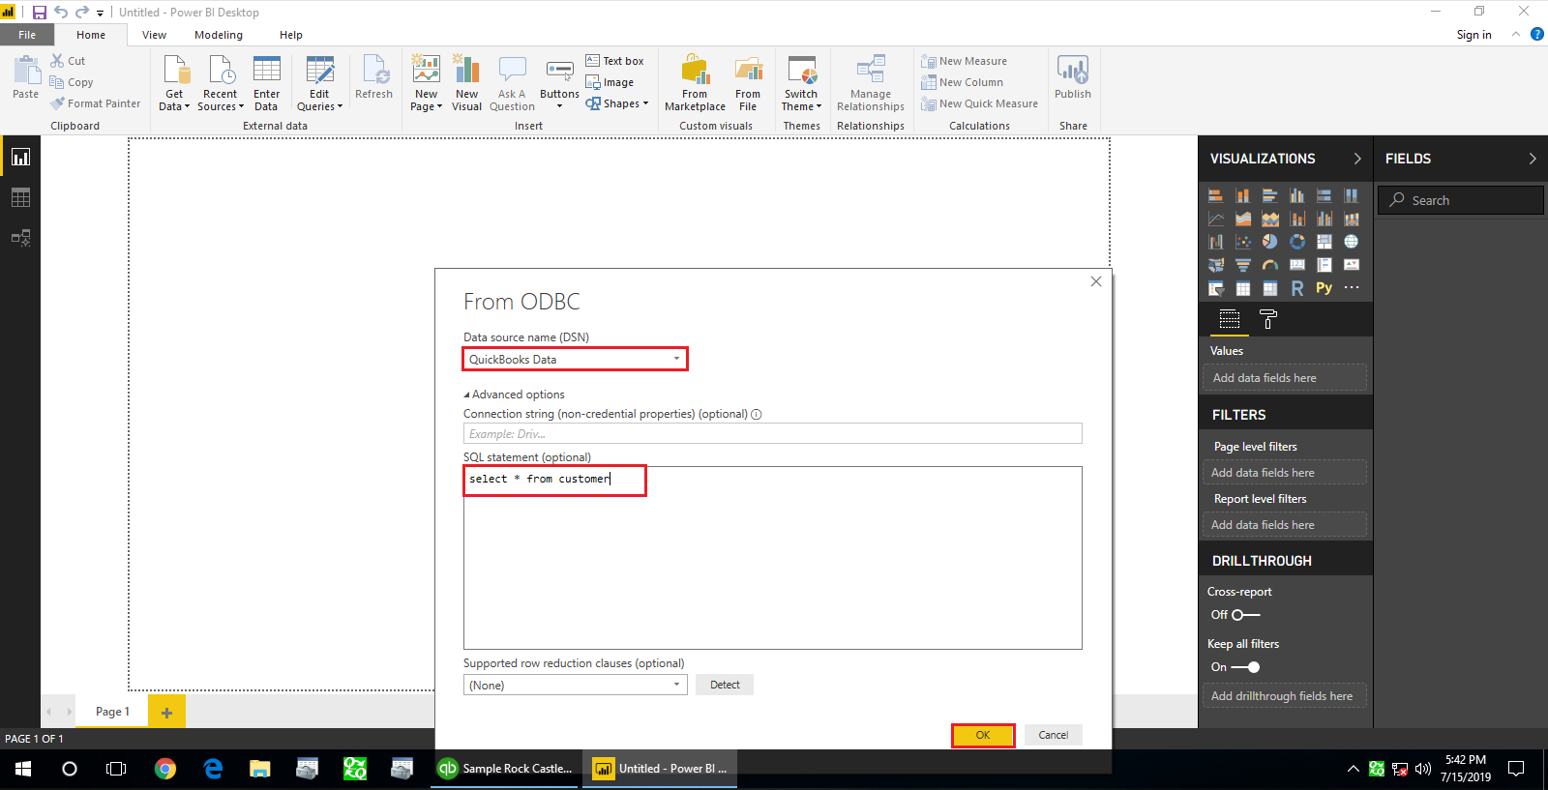Viewport: 1548px width, 790px height.
Task: Open the Data source name dropdown
Action: (576, 359)
